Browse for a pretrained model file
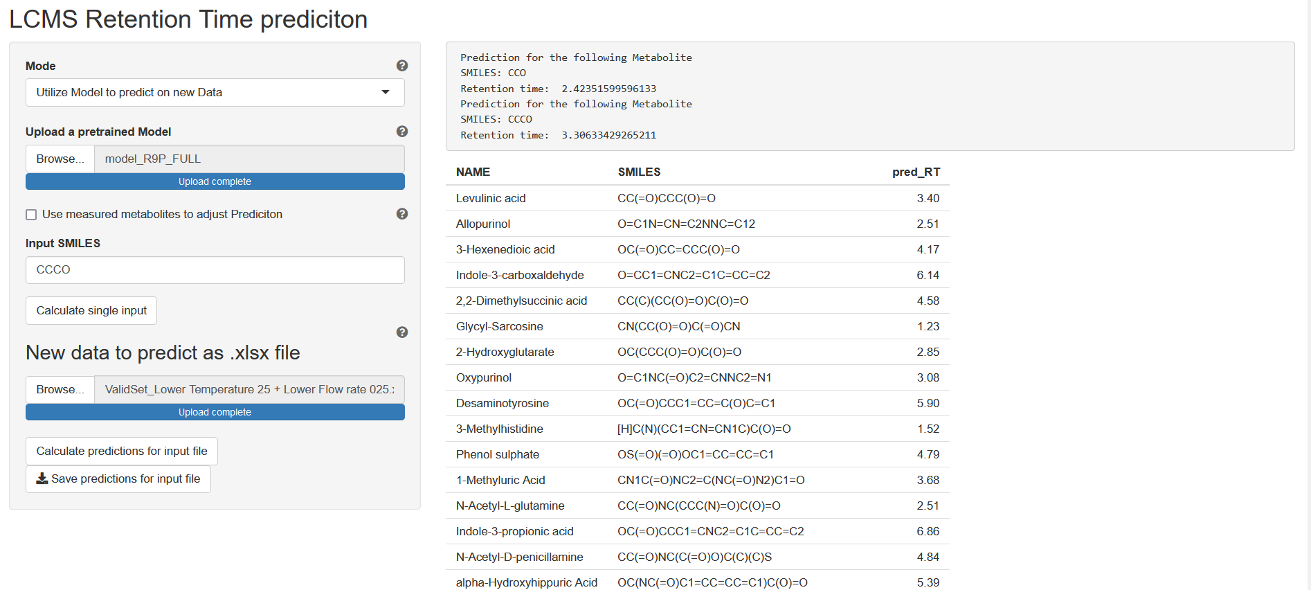1311x590 pixels. (60, 159)
